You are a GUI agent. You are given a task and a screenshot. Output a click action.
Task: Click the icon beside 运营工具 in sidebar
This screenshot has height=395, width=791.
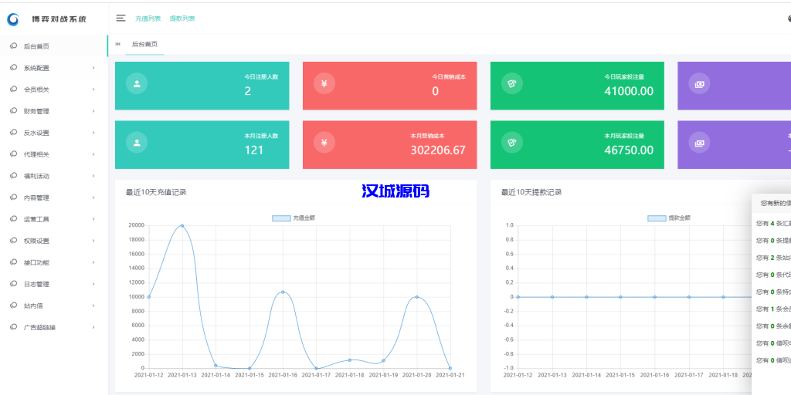point(14,219)
